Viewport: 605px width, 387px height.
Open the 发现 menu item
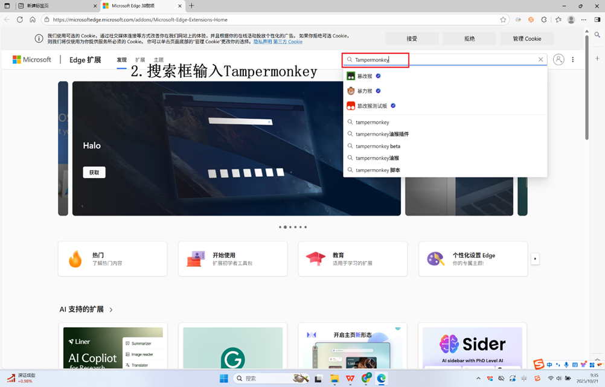pyautogui.click(x=121, y=60)
